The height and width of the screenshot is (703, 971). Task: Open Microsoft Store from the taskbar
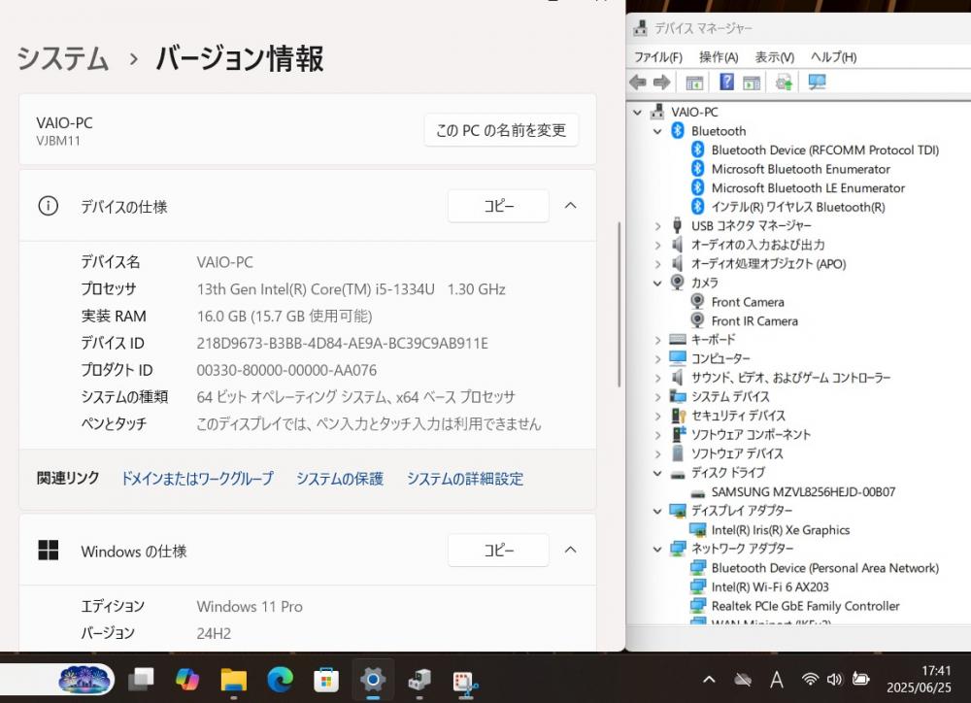click(325, 680)
